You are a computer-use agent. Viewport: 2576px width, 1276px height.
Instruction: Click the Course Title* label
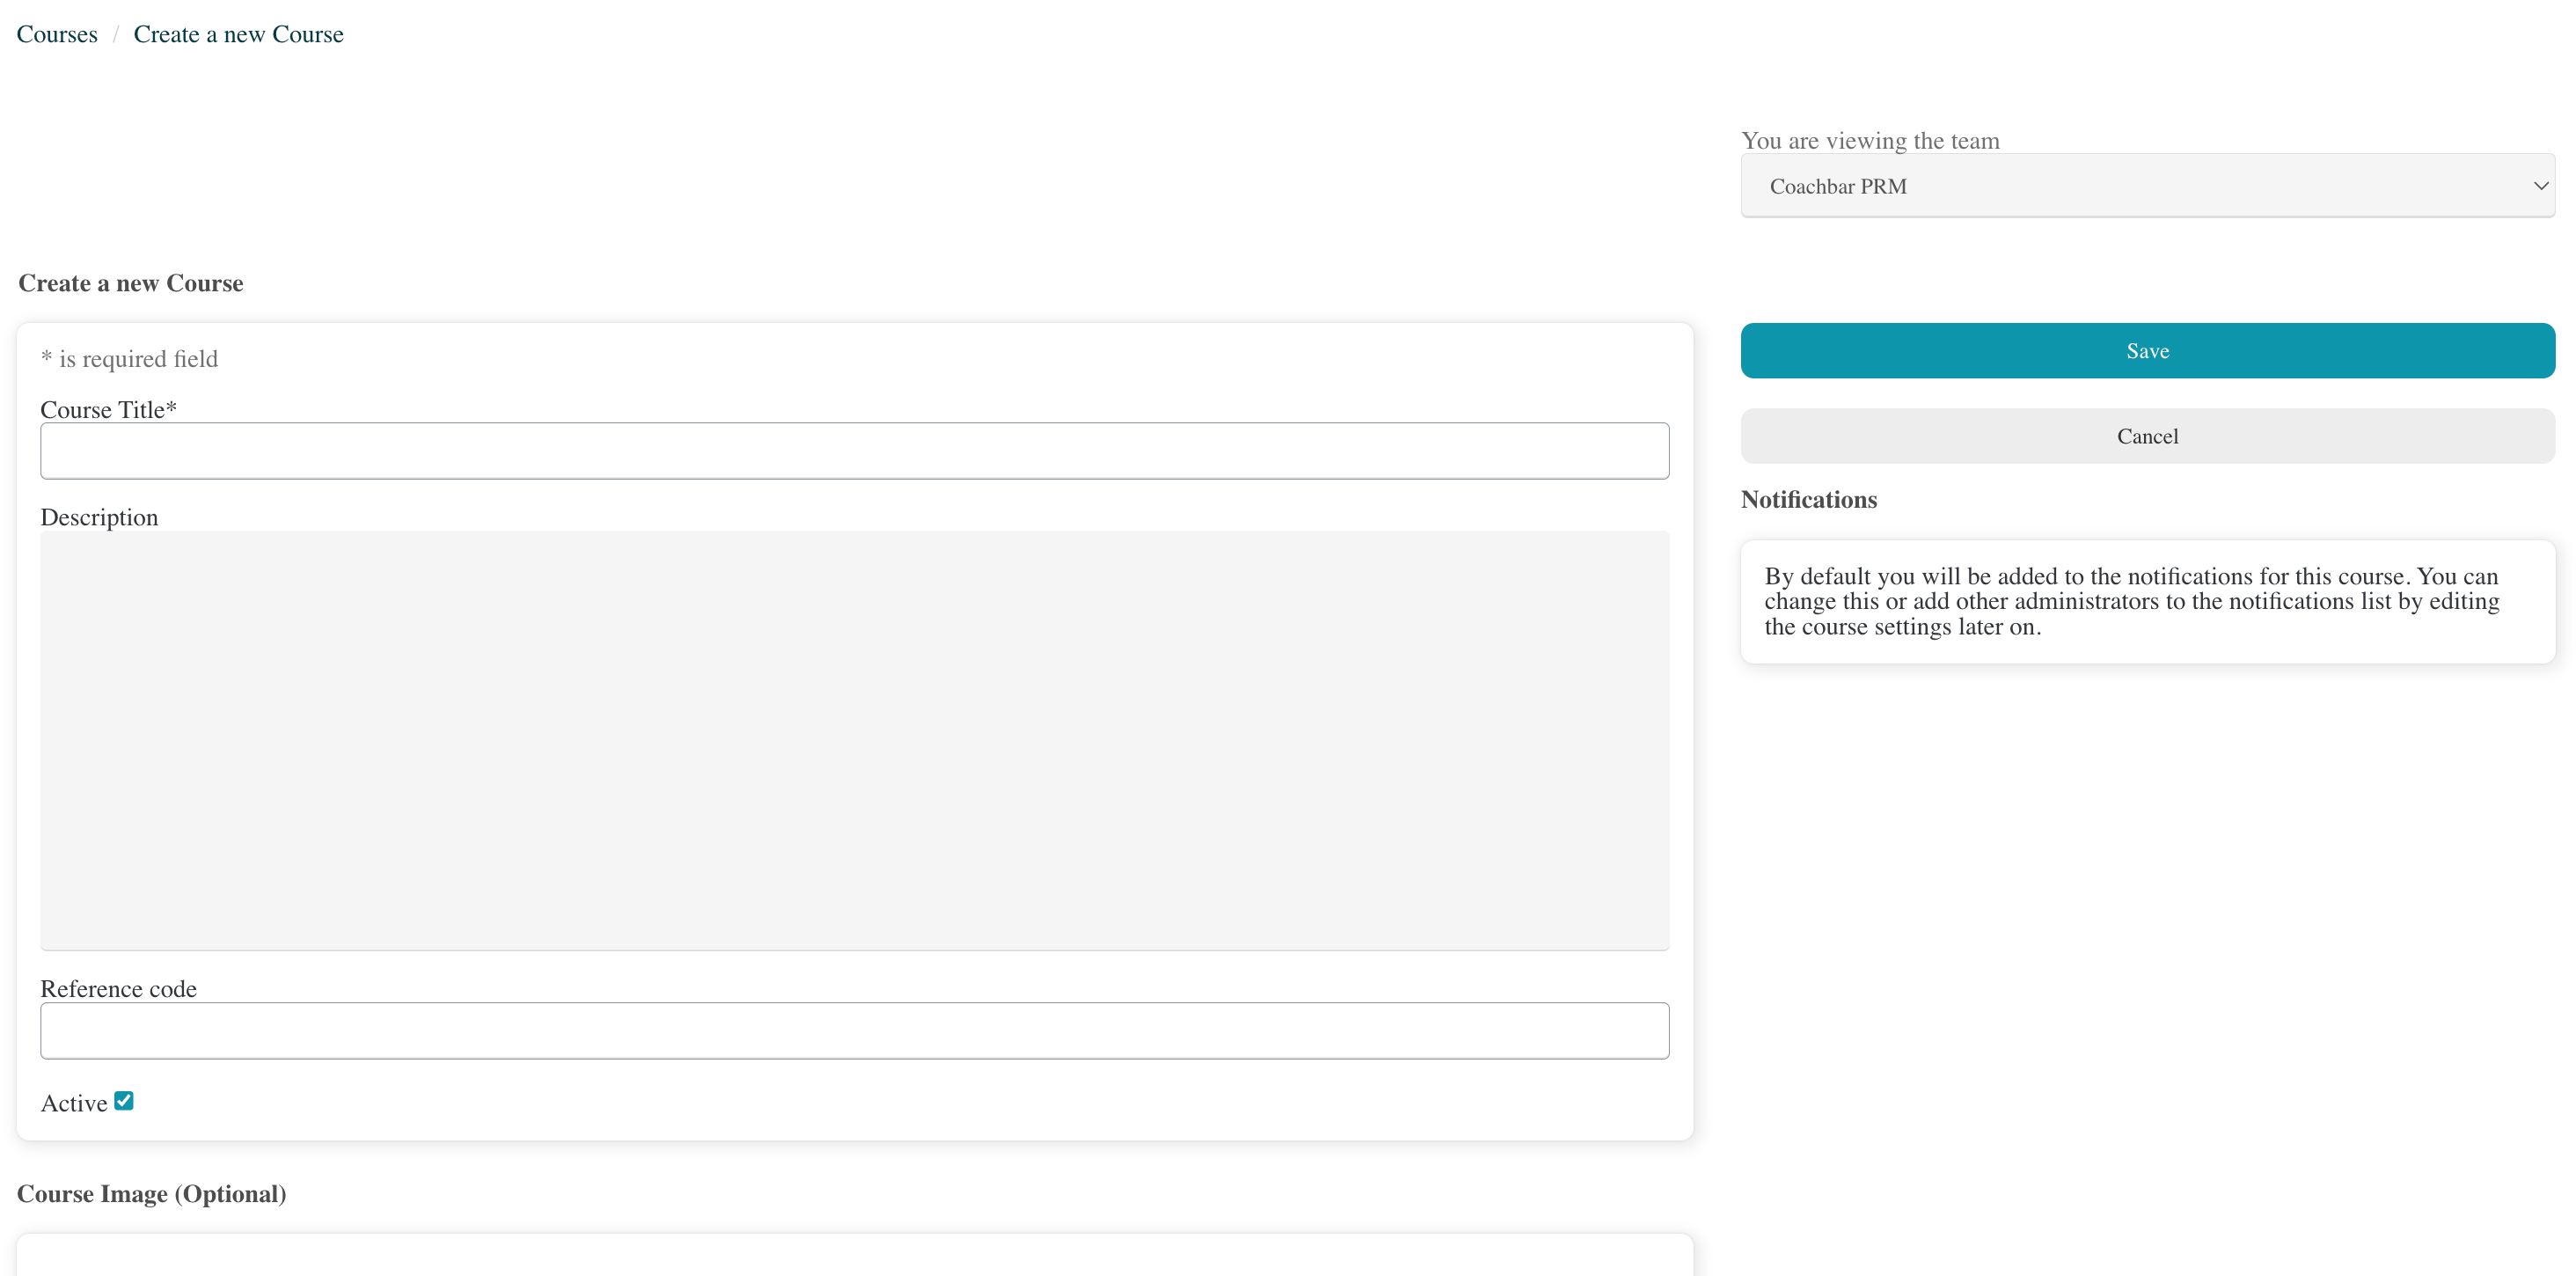coord(108,410)
